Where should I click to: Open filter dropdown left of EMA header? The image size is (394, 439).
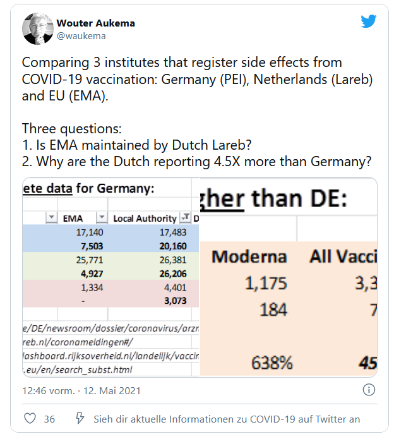(52, 217)
